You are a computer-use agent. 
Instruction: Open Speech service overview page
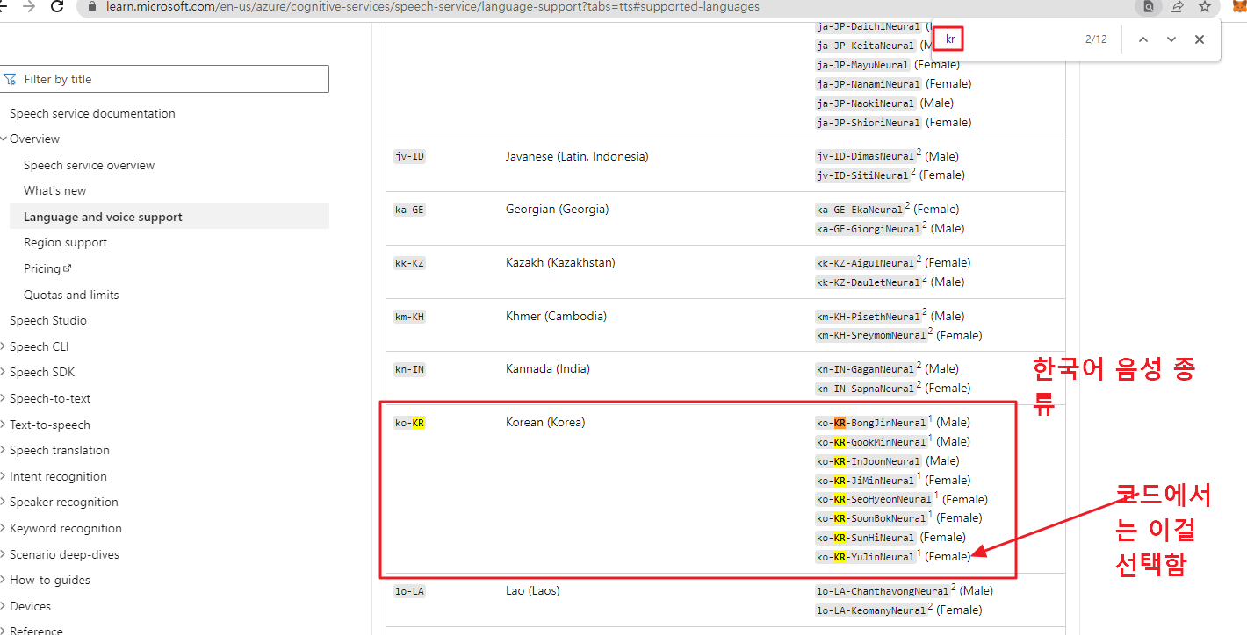[x=89, y=165]
